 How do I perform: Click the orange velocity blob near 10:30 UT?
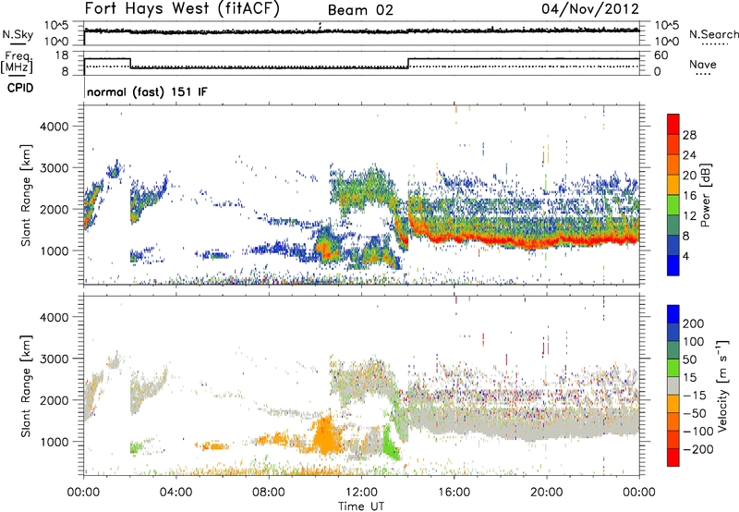point(325,434)
